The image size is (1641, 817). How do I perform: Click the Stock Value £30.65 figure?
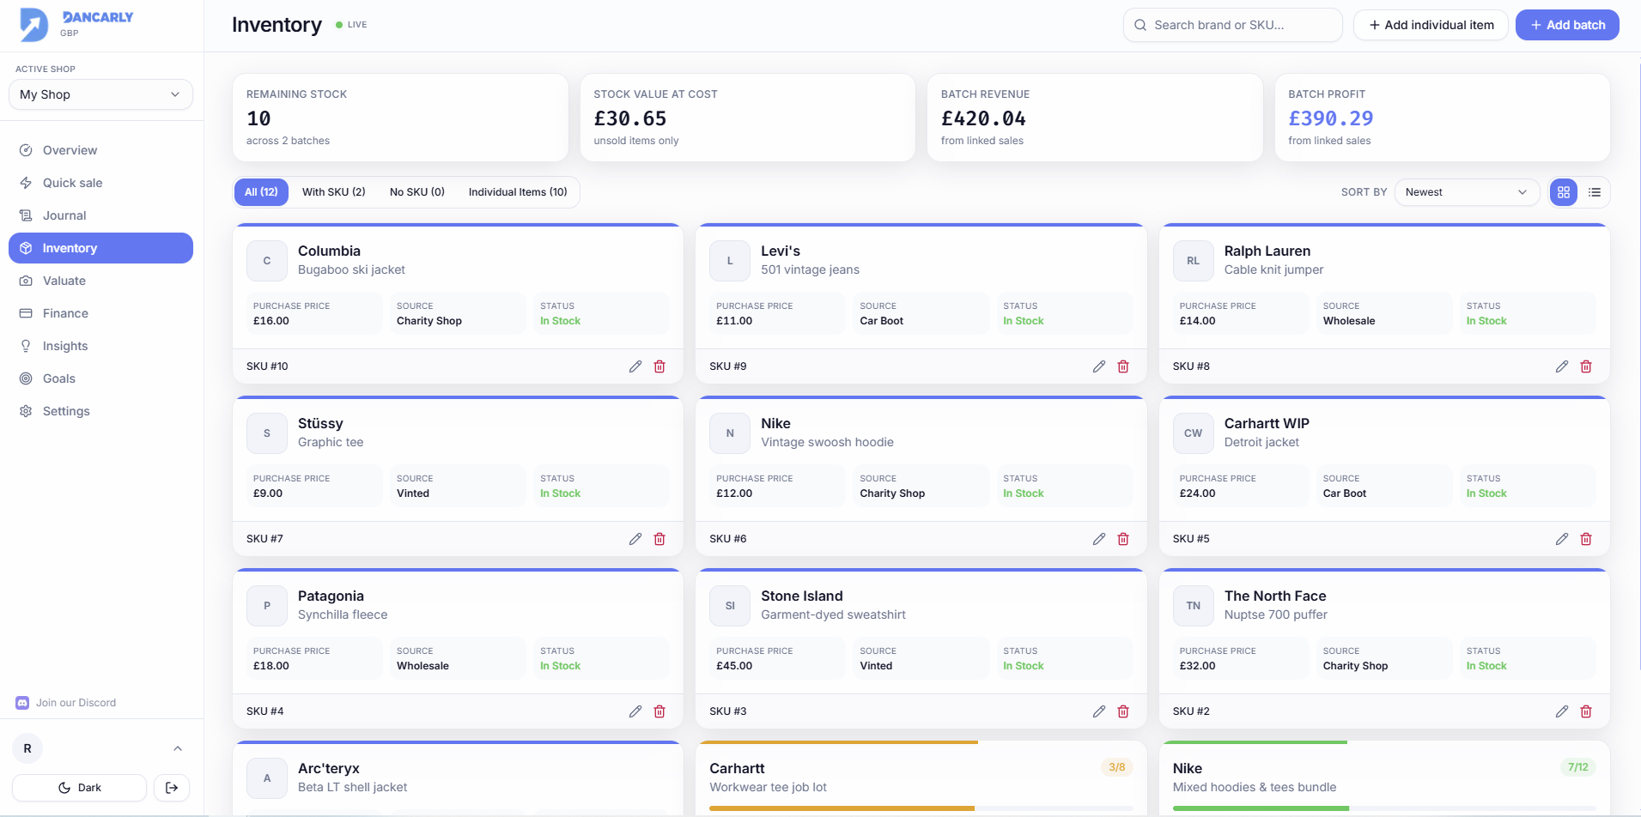click(x=630, y=118)
